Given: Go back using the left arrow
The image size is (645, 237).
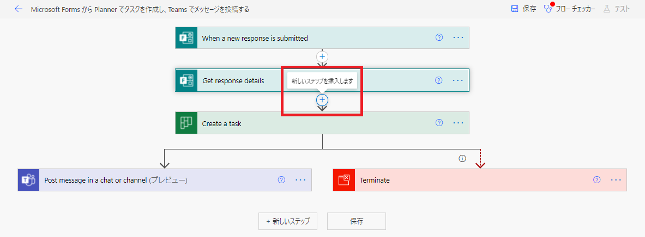Looking at the screenshot, I should click(18, 9).
